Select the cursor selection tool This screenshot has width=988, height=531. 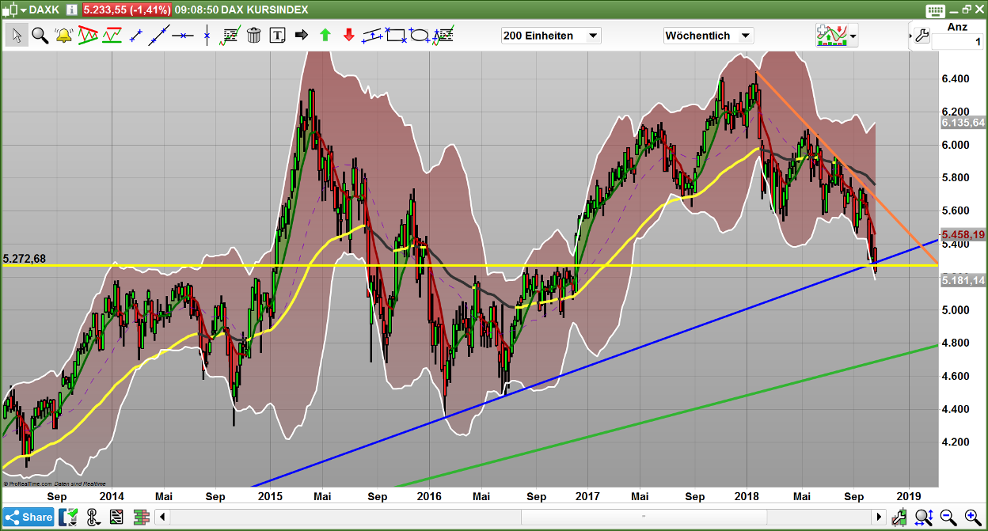click(17, 35)
